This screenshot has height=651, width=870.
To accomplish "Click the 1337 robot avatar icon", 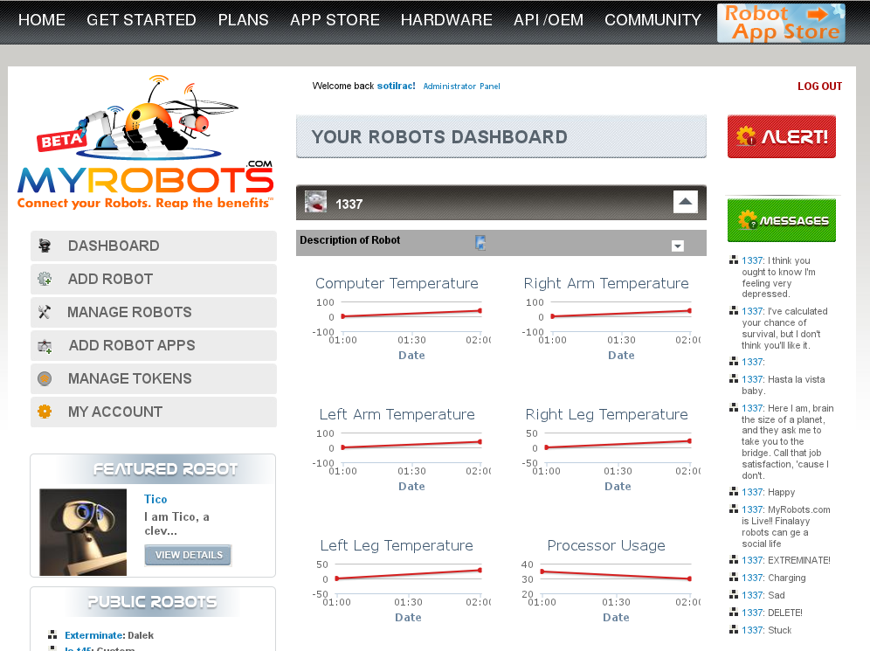I will [x=315, y=203].
